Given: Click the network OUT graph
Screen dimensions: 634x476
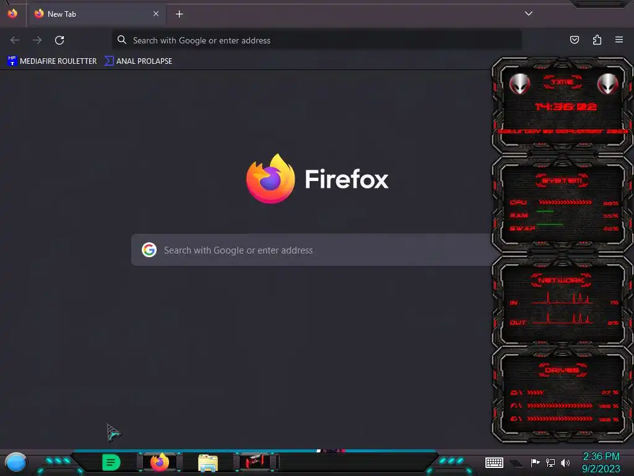Looking at the screenshot, I should click(562, 318).
